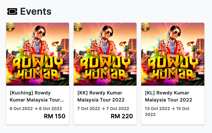212x133 pixels.
Task: Click the 6 Oct 2022 date range
Action: click(x=36, y=109)
